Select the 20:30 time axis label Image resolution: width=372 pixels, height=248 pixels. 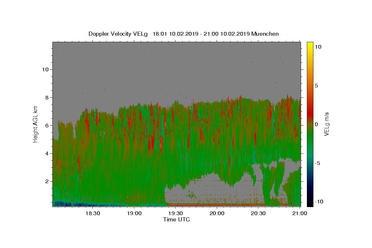(259, 213)
